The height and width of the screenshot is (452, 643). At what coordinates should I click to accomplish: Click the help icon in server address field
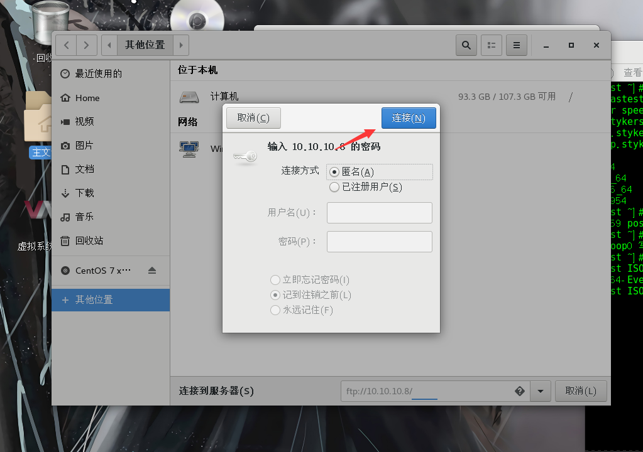tap(519, 391)
